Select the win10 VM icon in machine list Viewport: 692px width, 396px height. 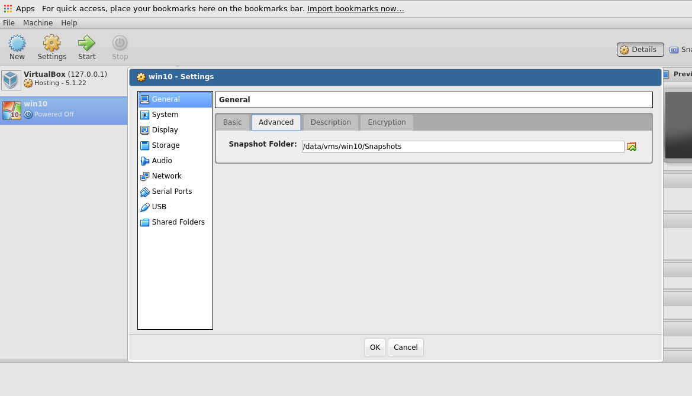11,110
